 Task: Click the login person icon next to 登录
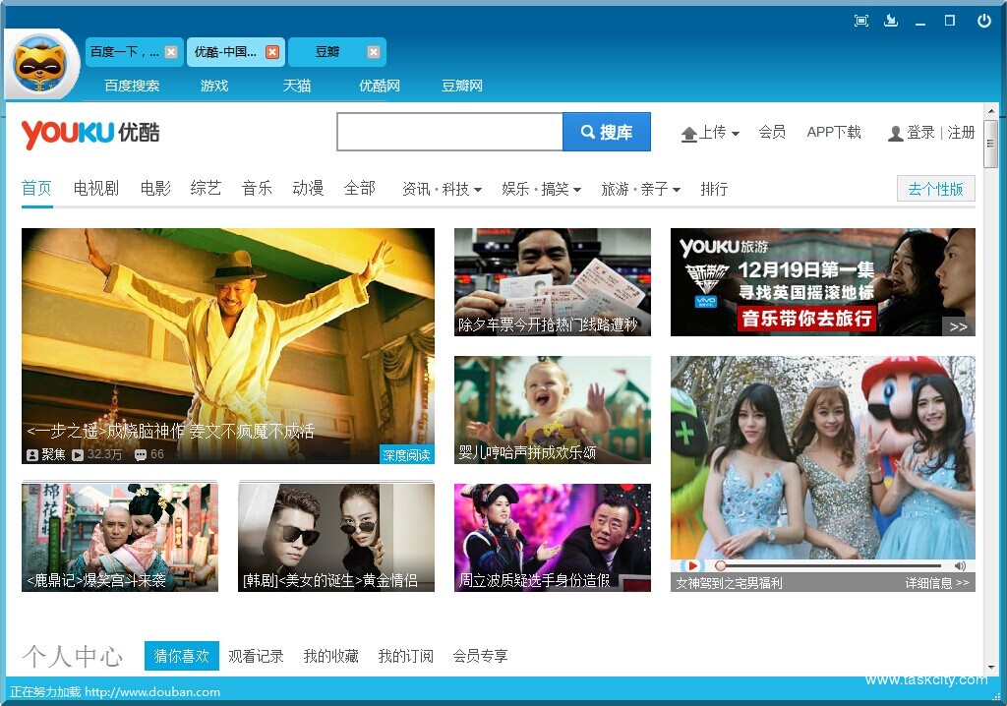(895, 133)
